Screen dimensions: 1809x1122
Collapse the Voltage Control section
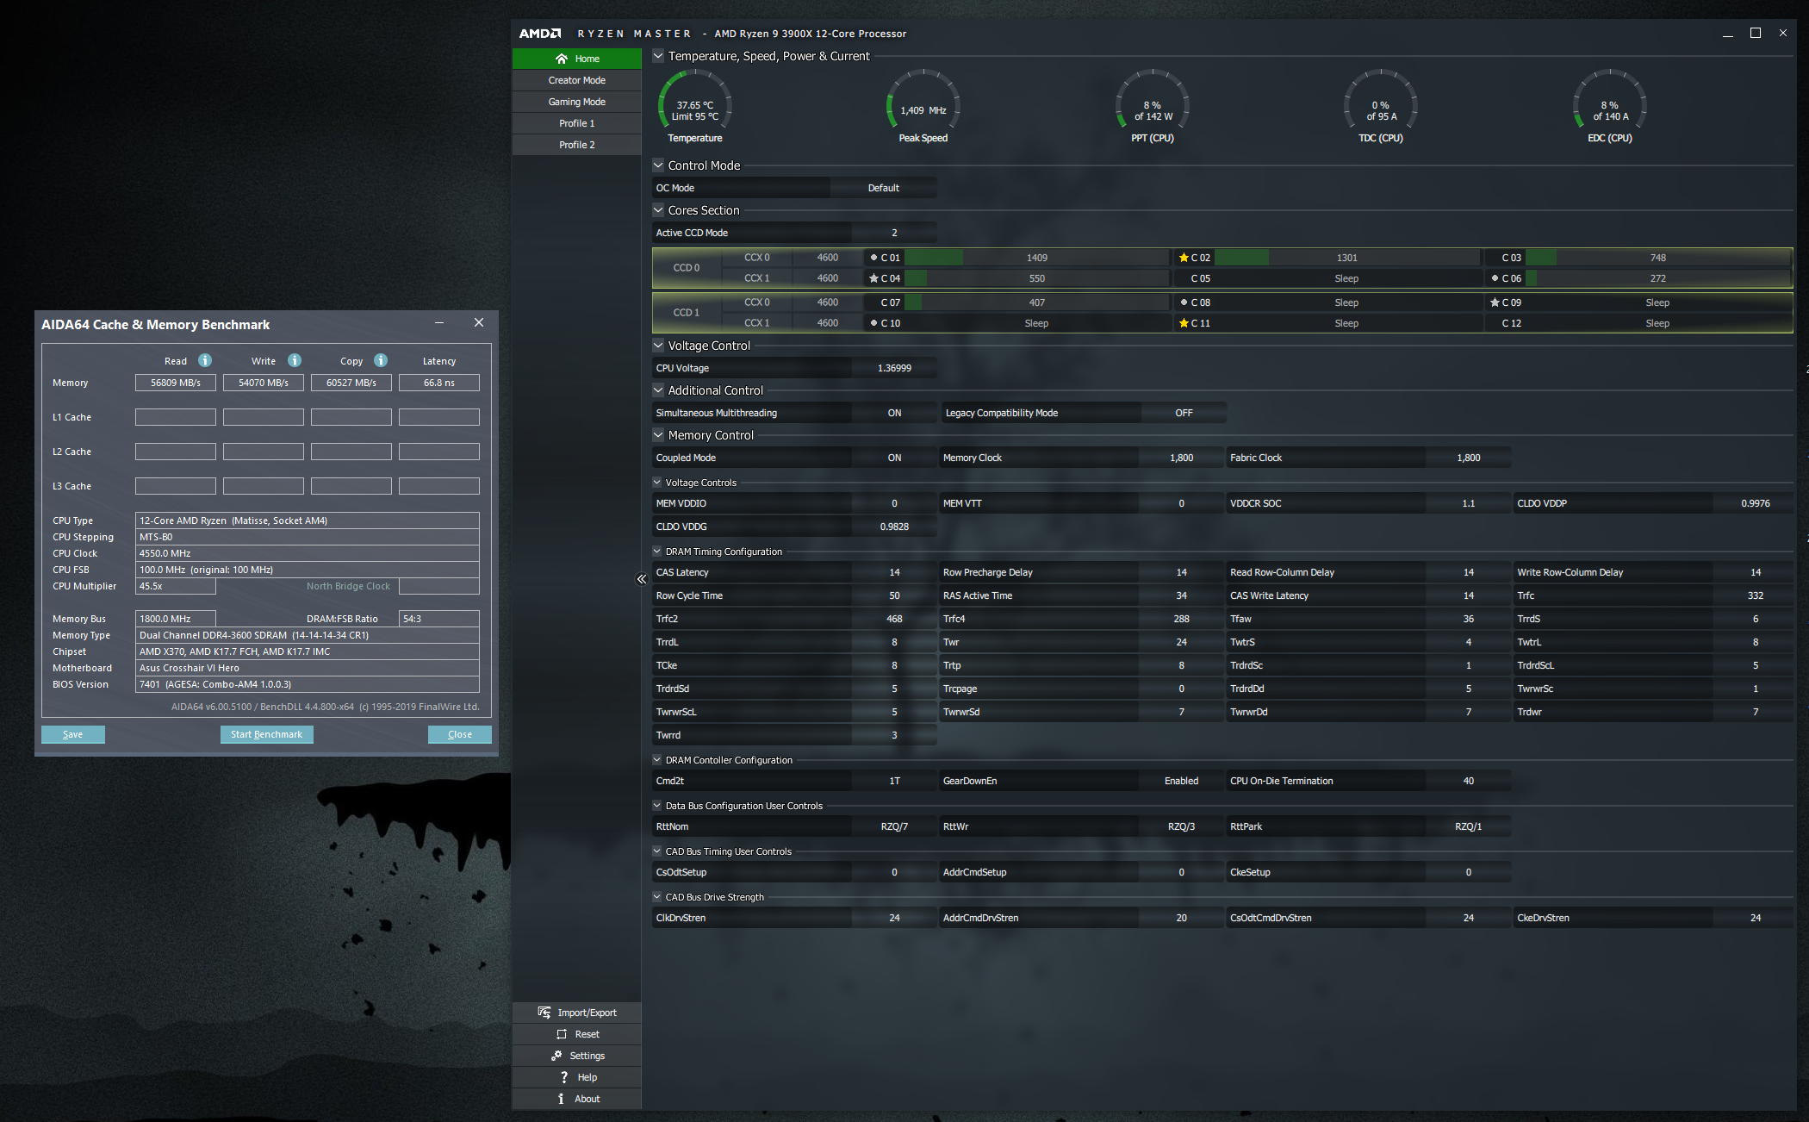(x=658, y=346)
